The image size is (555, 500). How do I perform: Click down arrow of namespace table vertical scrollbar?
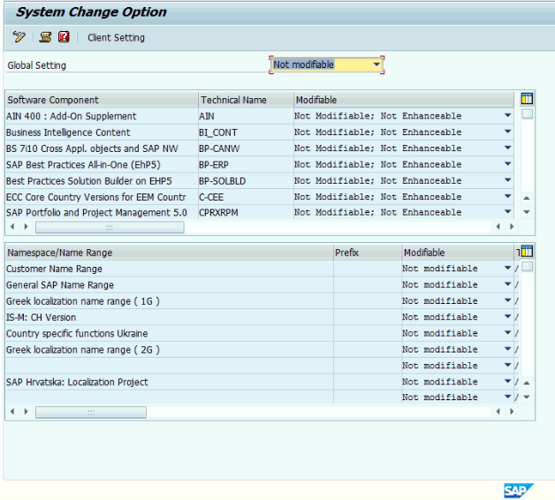pos(527,397)
